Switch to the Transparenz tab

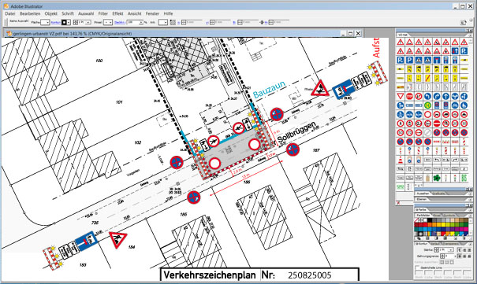pos(450,244)
